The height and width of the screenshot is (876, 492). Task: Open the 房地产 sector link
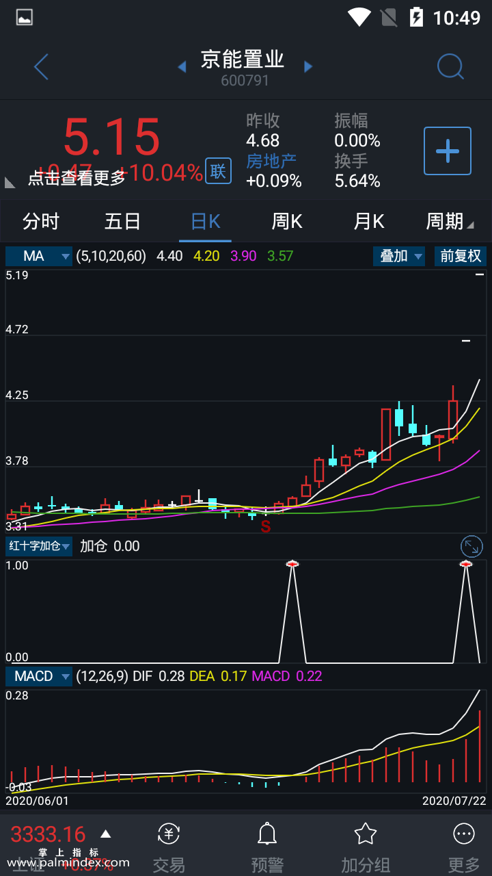click(271, 161)
